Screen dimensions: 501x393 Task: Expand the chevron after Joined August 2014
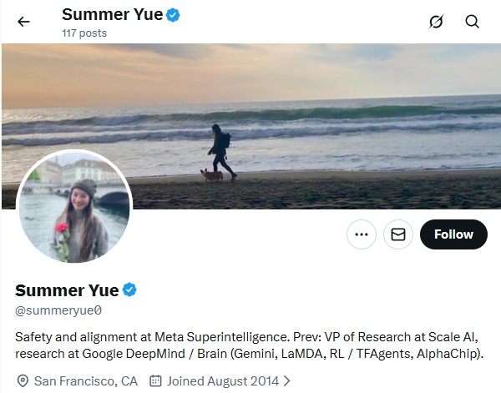tap(287, 381)
